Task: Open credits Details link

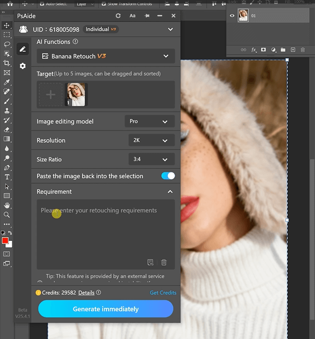Action: [86, 293]
